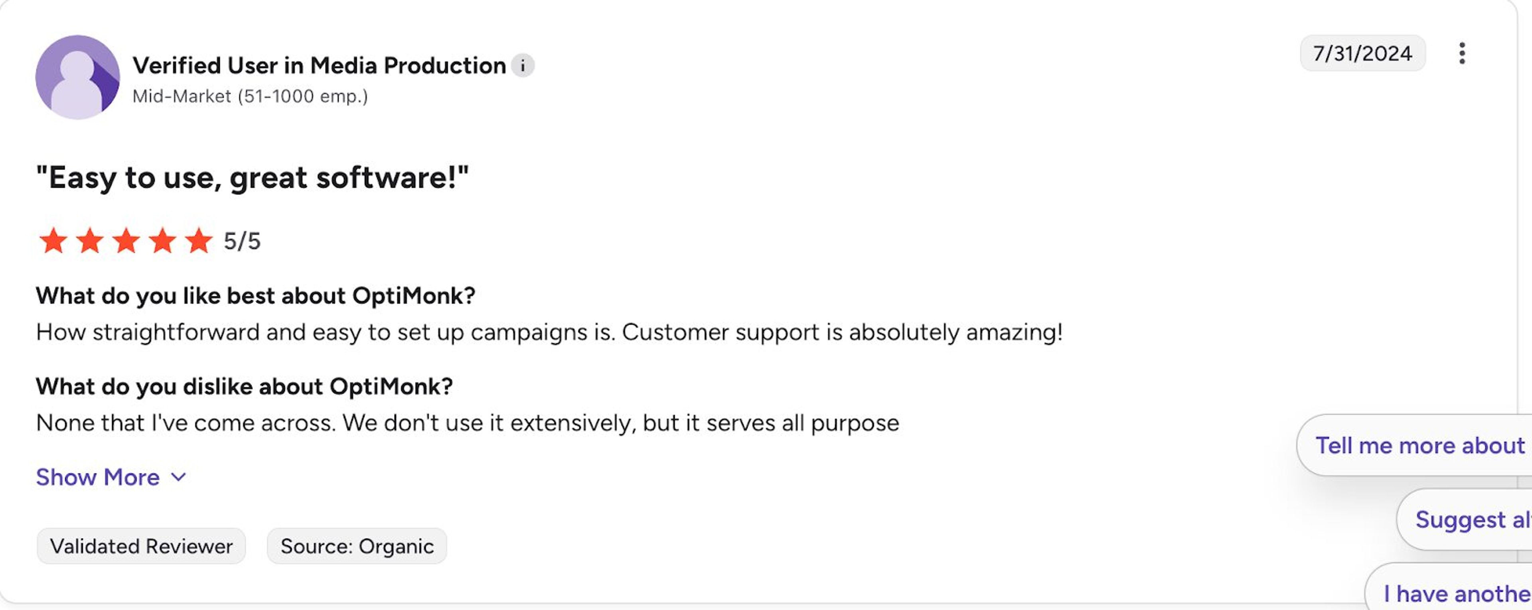Click the Validated Reviewer badge
Image resolution: width=1532 pixels, height=610 pixels.
tap(141, 547)
